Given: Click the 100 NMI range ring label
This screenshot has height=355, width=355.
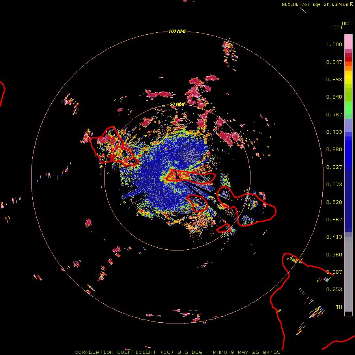Looking at the screenshot, I should tap(177, 31).
